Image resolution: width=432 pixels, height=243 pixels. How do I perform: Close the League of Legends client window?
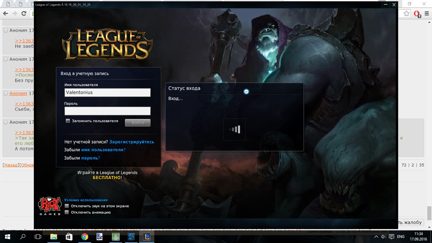point(394,5)
